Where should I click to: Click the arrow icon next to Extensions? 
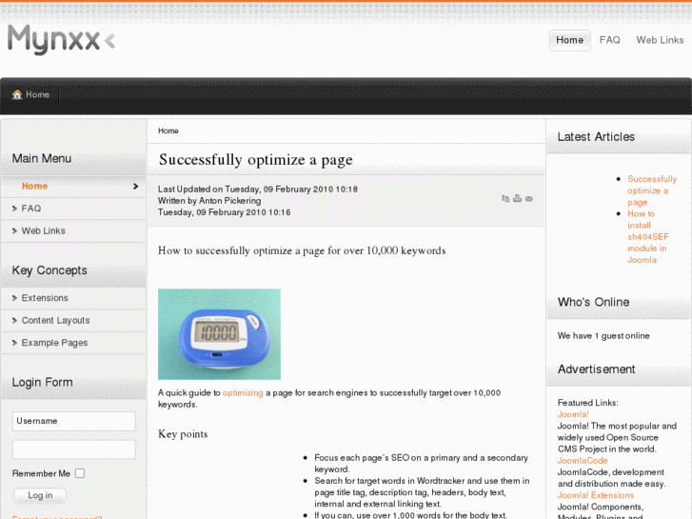14,298
